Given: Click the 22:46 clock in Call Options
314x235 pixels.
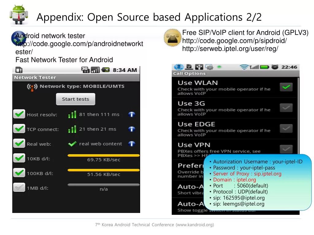Looking at the screenshot, I should pyautogui.click(x=289, y=67).
